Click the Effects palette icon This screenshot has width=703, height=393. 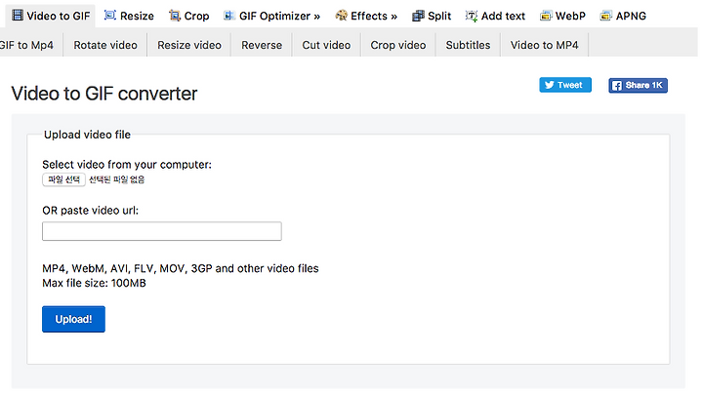(x=341, y=16)
